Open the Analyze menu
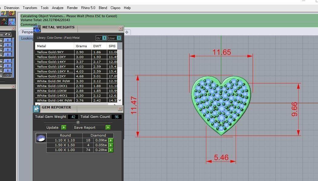 pyautogui.click(x=58, y=8)
